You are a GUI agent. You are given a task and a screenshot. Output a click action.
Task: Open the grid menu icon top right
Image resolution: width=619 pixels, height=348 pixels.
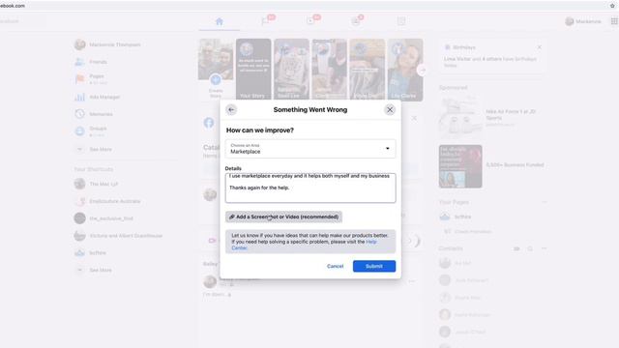614,21
